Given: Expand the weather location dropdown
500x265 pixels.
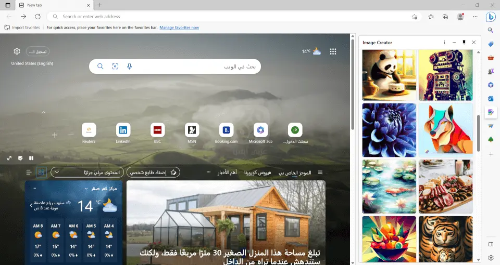Looking at the screenshot, I should [86, 189].
